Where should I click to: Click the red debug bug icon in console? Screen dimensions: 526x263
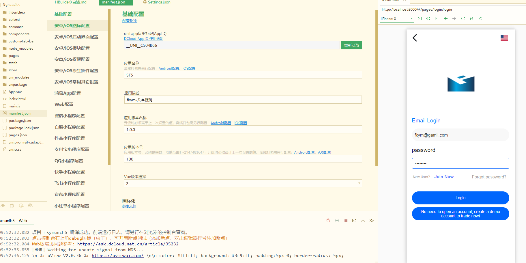coord(328,221)
